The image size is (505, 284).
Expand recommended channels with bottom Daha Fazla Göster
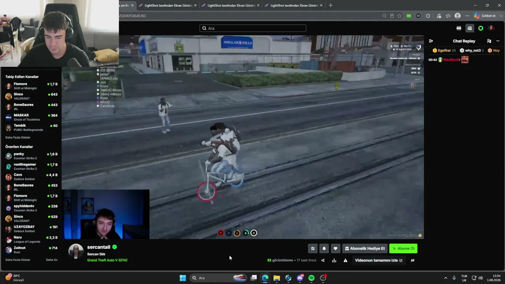click(x=18, y=260)
